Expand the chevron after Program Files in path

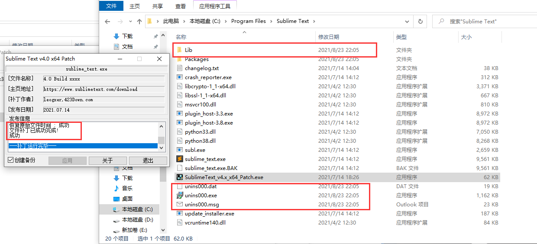tap(271, 21)
